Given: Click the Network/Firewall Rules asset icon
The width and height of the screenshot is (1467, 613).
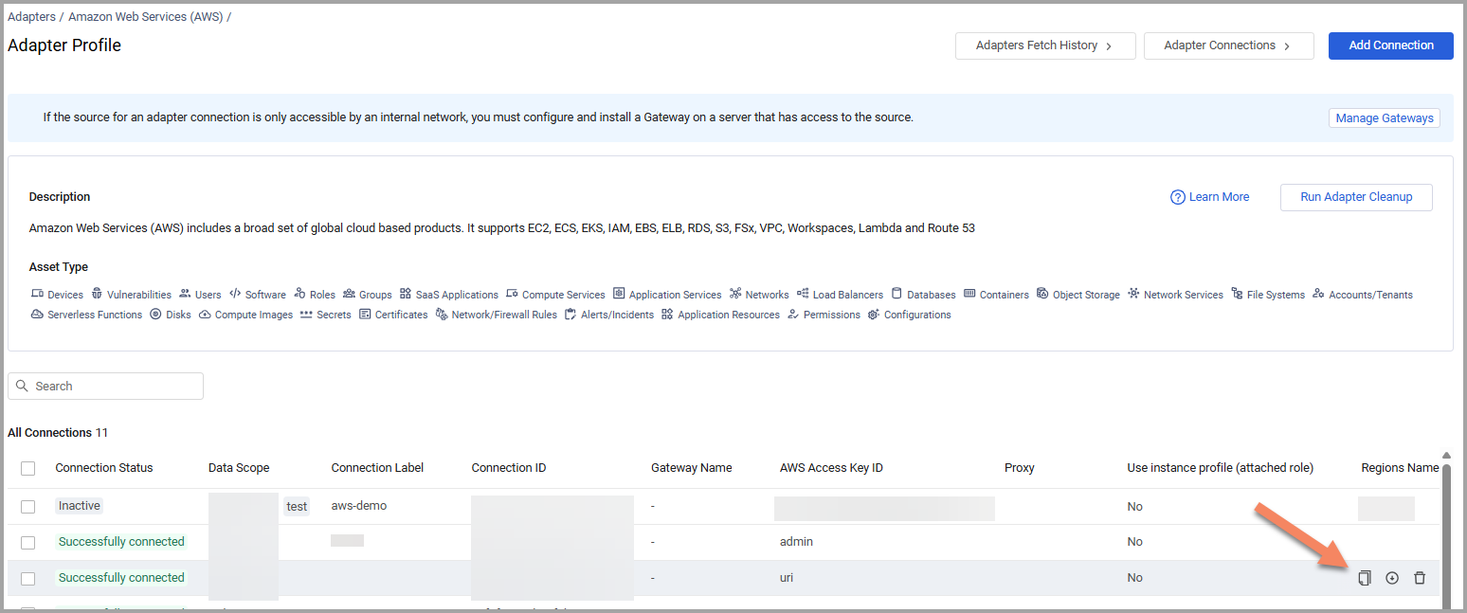Looking at the screenshot, I should (x=442, y=314).
